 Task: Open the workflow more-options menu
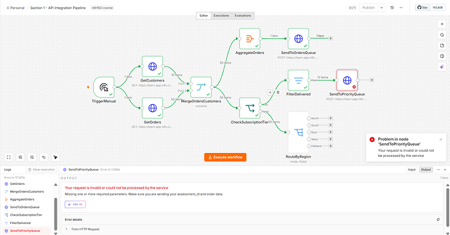(401, 8)
